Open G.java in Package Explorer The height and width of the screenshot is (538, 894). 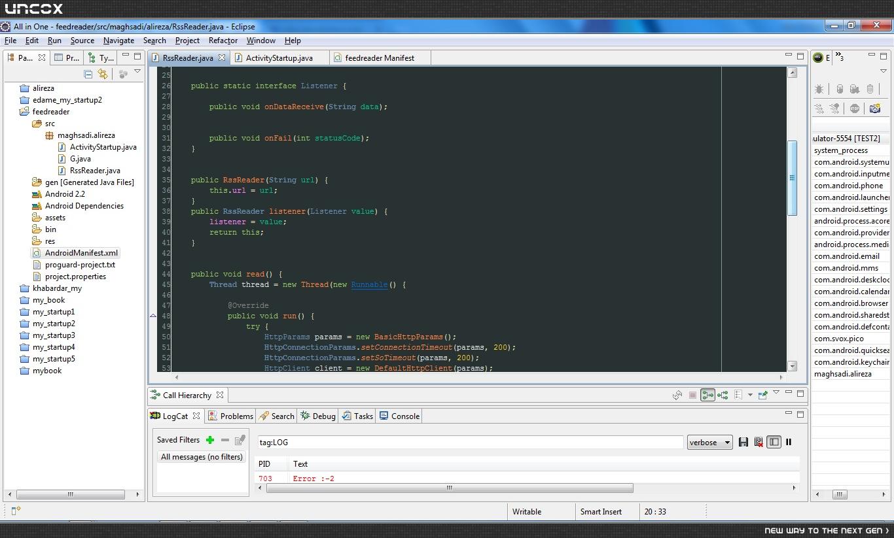pos(80,159)
